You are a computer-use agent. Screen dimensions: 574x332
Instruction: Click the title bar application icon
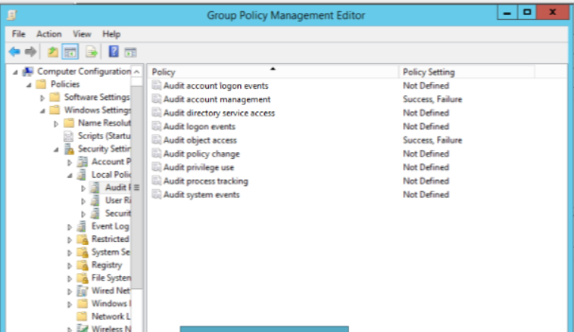(x=11, y=15)
